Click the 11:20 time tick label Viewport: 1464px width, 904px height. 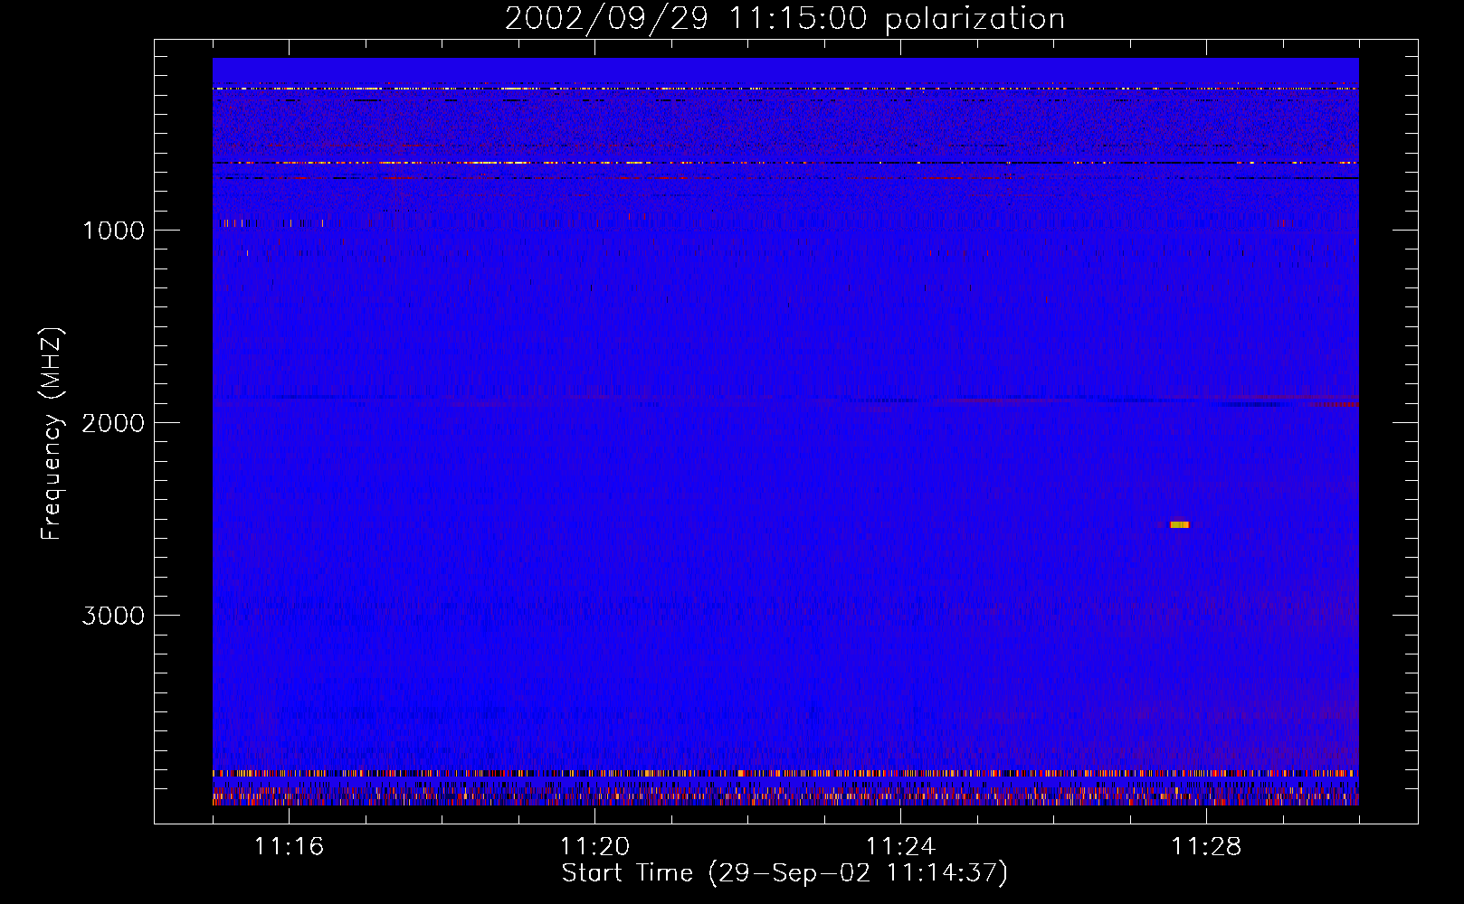point(594,847)
